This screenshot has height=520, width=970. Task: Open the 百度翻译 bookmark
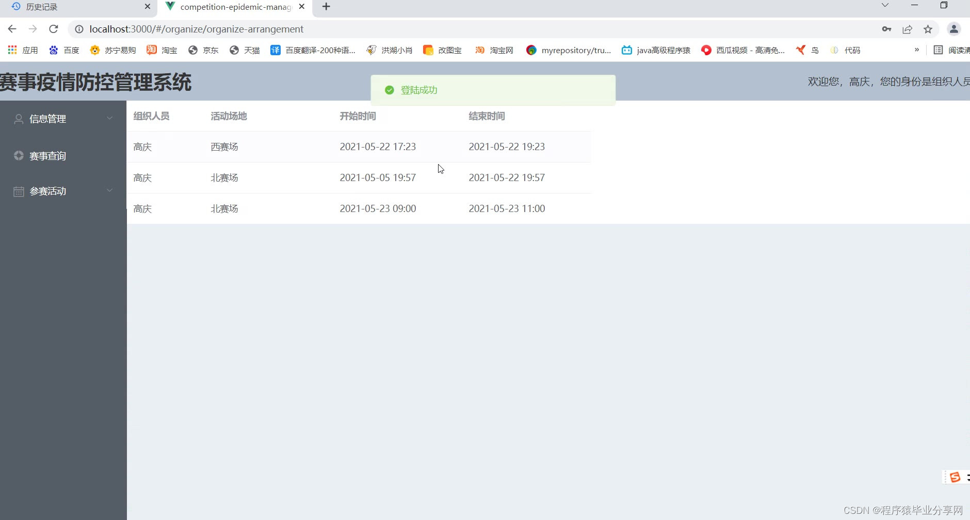(313, 50)
